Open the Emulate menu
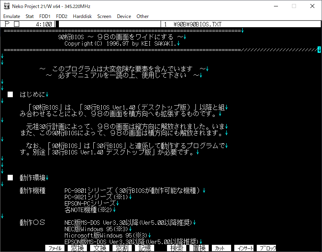The width and height of the screenshot is (322, 252). point(12,16)
